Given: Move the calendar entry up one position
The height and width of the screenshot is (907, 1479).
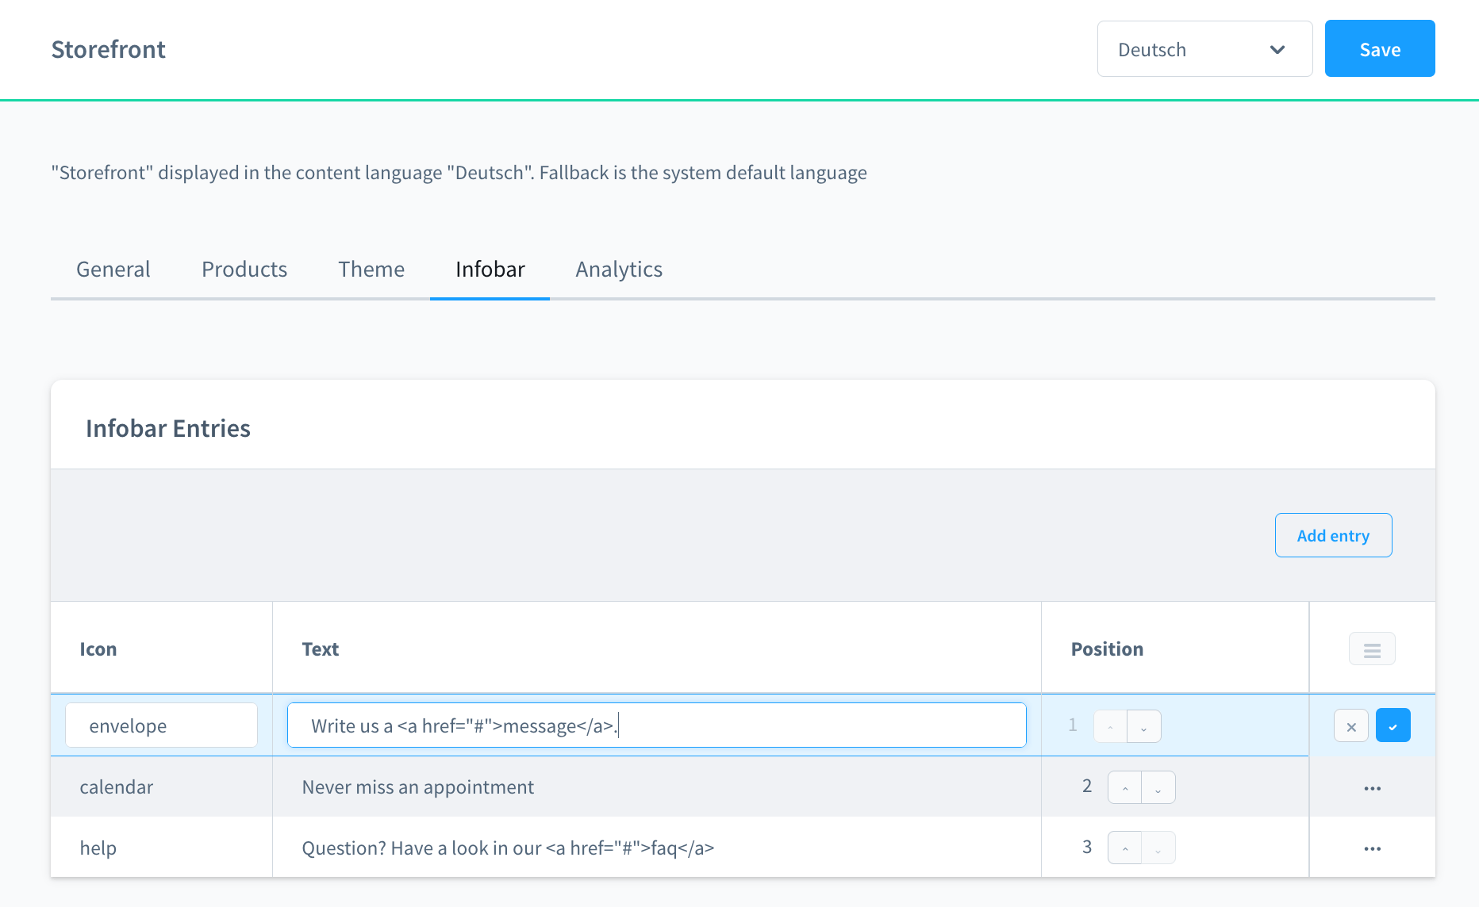Looking at the screenshot, I should point(1125,787).
